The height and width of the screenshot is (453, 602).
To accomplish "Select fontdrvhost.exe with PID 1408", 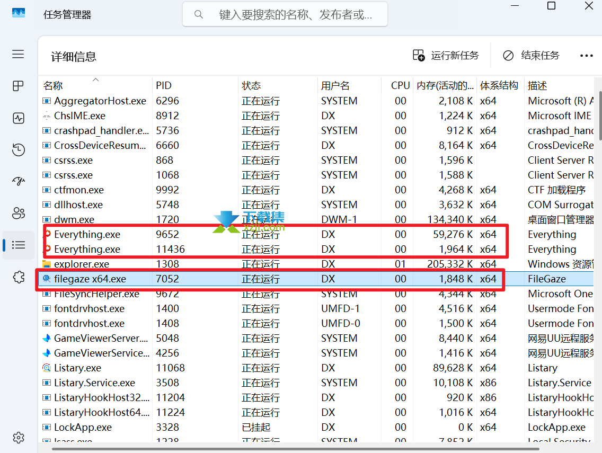I will coord(316,323).
